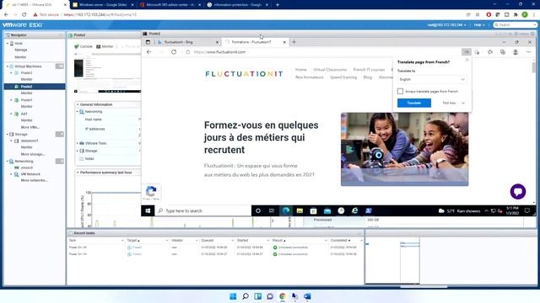
Task: Open a new tab in Edge
Action: tap(294, 42)
